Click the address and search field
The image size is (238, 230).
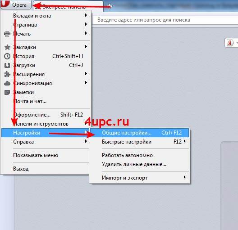click(x=165, y=20)
